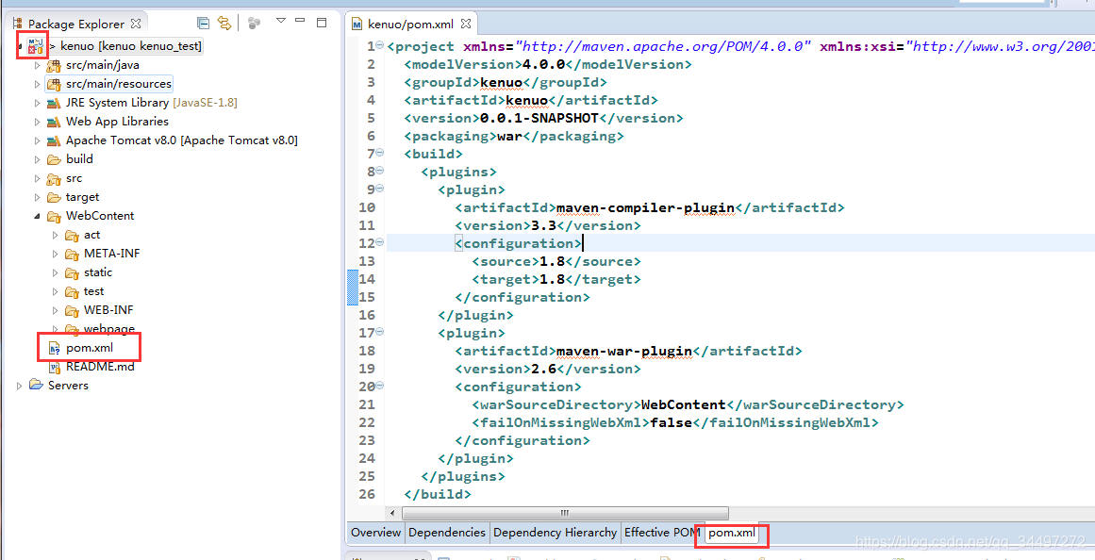Viewport: 1095px width, 560px height.
Task: Expand the META-INF folder
Action: click(x=56, y=255)
